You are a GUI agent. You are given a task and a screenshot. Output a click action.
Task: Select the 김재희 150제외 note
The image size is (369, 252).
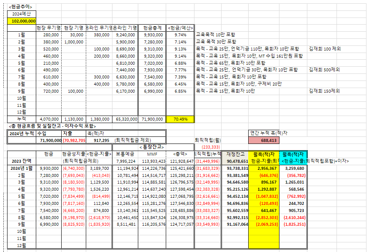coord(324,91)
